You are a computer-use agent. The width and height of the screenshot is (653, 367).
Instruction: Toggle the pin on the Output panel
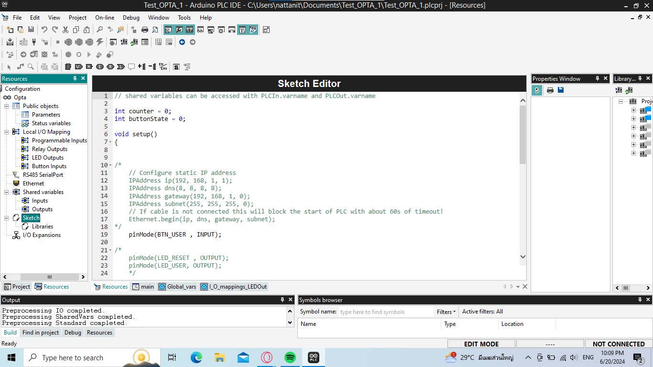pyautogui.click(x=282, y=300)
